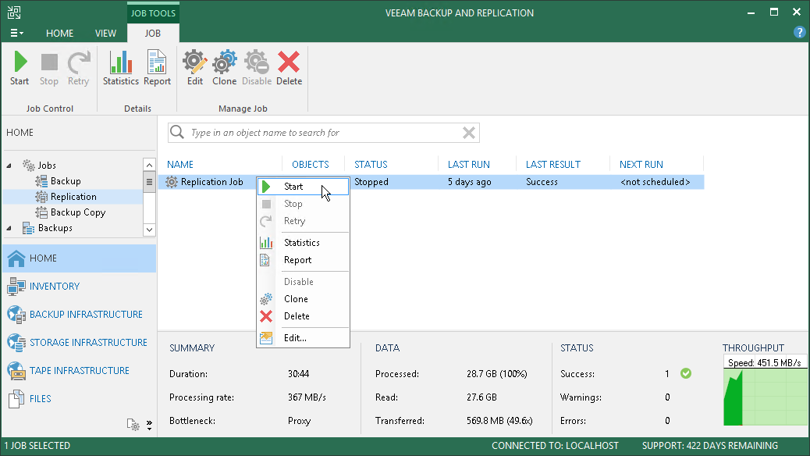Open the HOME view in sidebar
The height and width of the screenshot is (456, 810).
pos(80,258)
